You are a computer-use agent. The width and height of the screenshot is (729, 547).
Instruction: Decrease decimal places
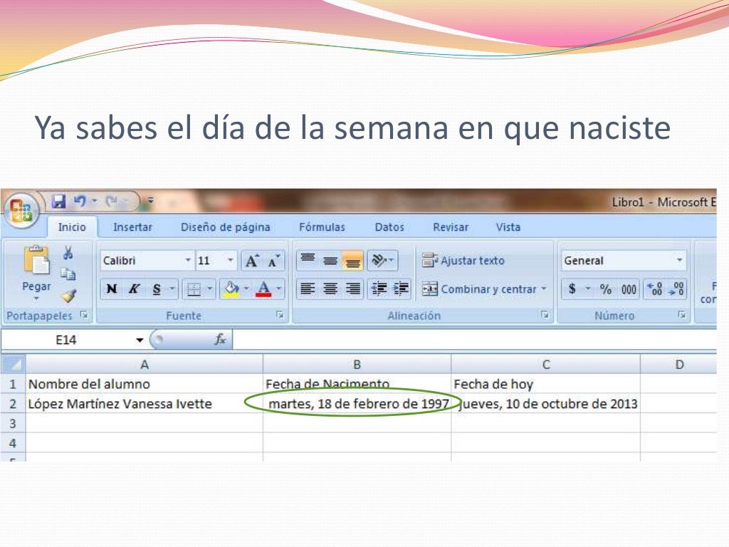pos(676,289)
